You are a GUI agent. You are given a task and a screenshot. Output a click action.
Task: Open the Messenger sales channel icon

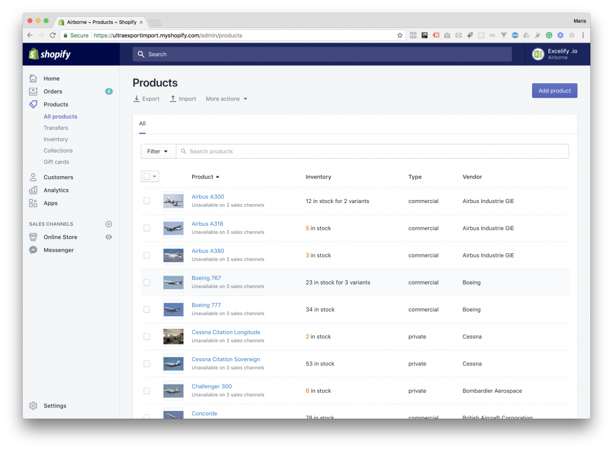point(34,250)
